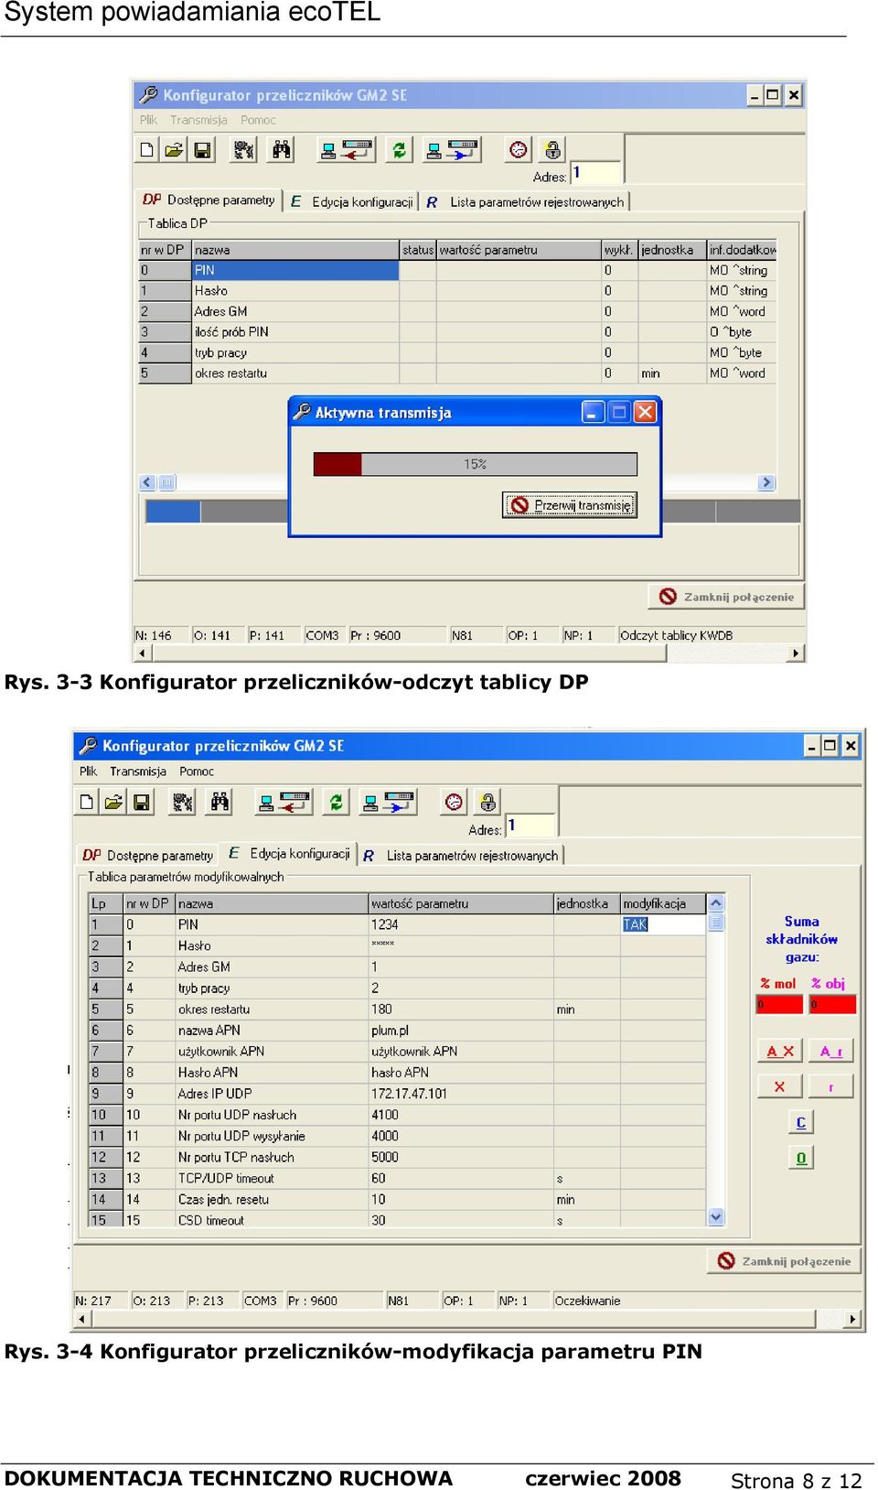Screen dimensions: 878x1490
Task: Click the blue C button
Action: (801, 1122)
